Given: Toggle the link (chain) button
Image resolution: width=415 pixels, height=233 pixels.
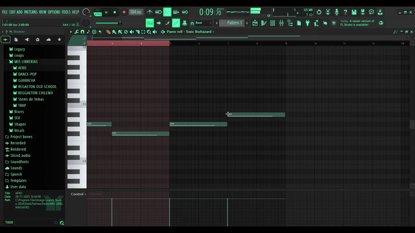Looking at the screenshot, I should (176, 23).
